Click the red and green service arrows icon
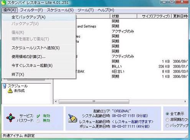190x140 pixels. [11, 118]
